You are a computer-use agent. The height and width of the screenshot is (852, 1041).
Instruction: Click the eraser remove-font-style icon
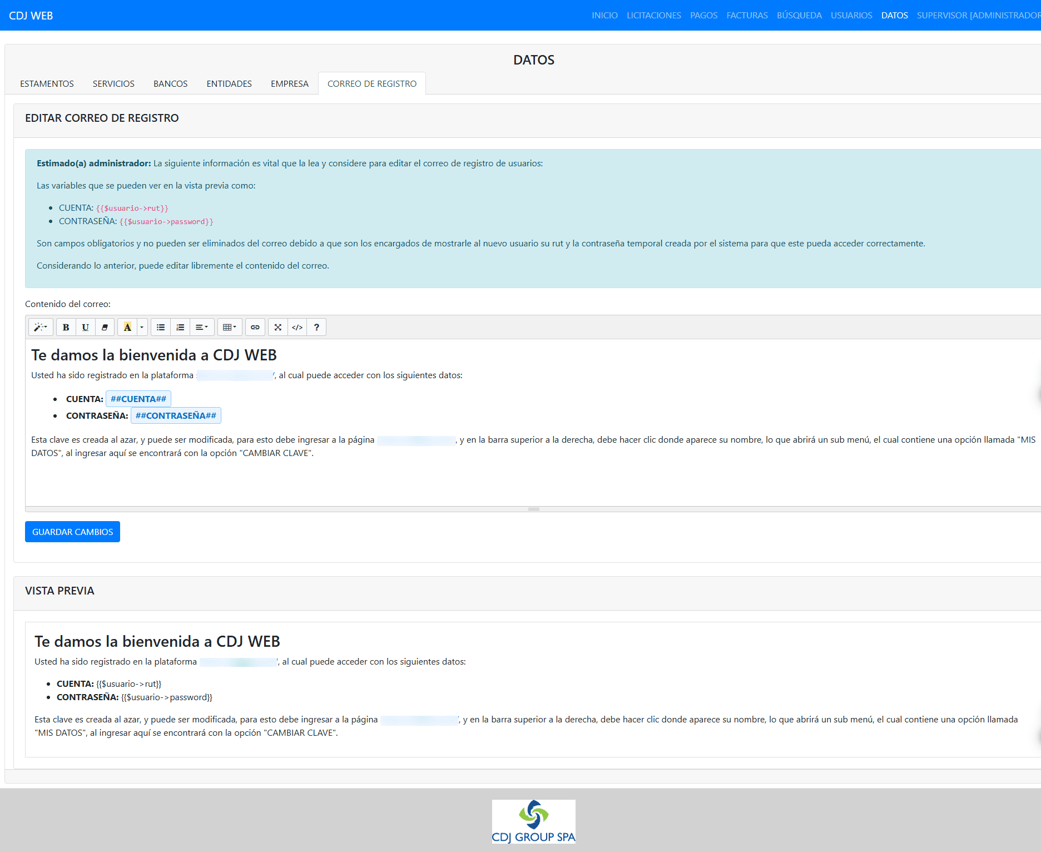click(x=105, y=328)
